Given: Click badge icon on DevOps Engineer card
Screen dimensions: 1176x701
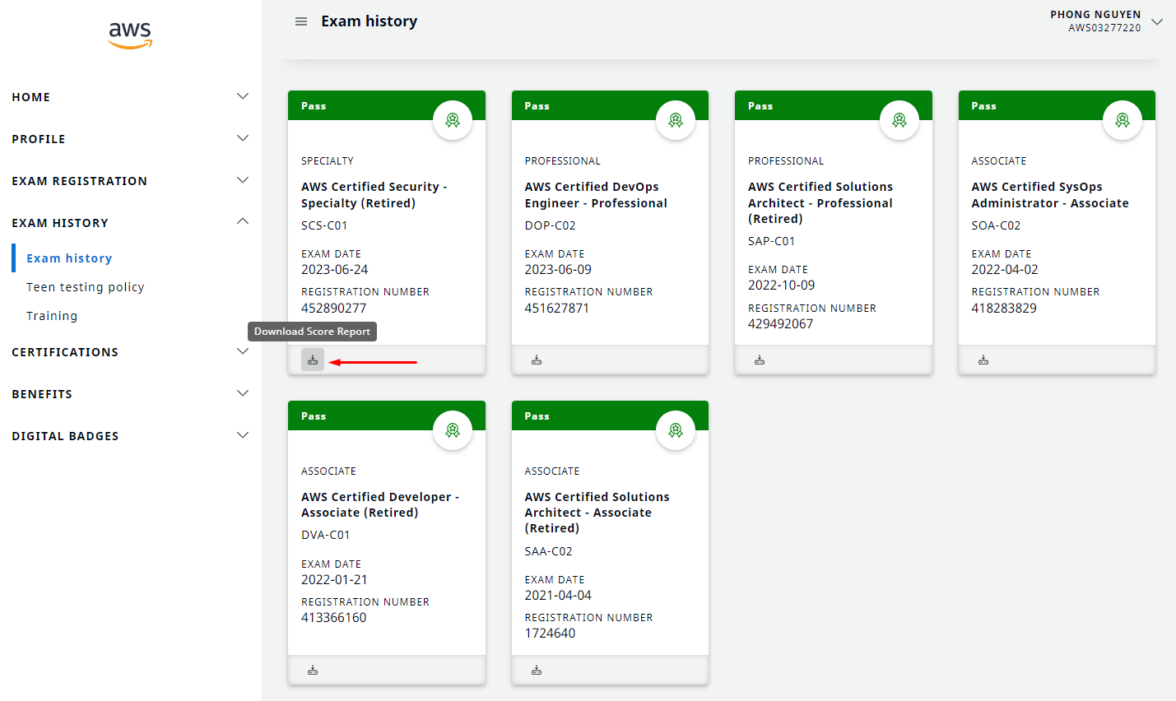Looking at the screenshot, I should click(x=676, y=120).
